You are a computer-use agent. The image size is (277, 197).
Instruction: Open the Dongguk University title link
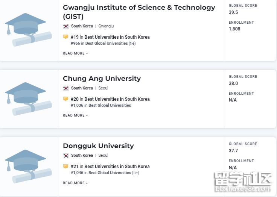tap(98, 146)
